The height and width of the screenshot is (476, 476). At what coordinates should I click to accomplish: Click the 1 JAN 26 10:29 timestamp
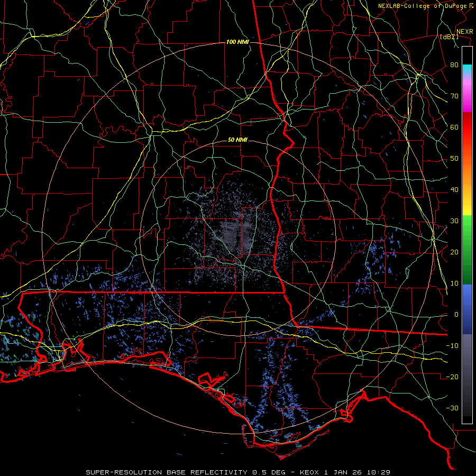pos(358,472)
